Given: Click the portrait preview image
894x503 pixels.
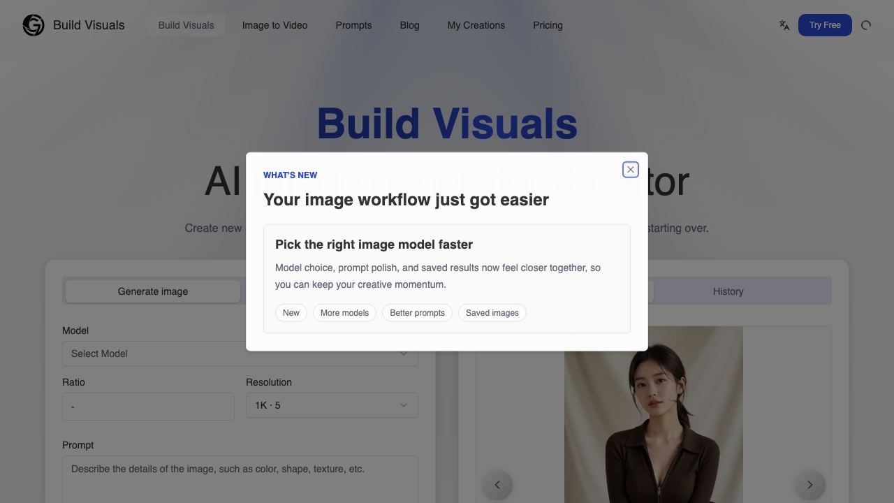Looking at the screenshot, I should [654, 414].
